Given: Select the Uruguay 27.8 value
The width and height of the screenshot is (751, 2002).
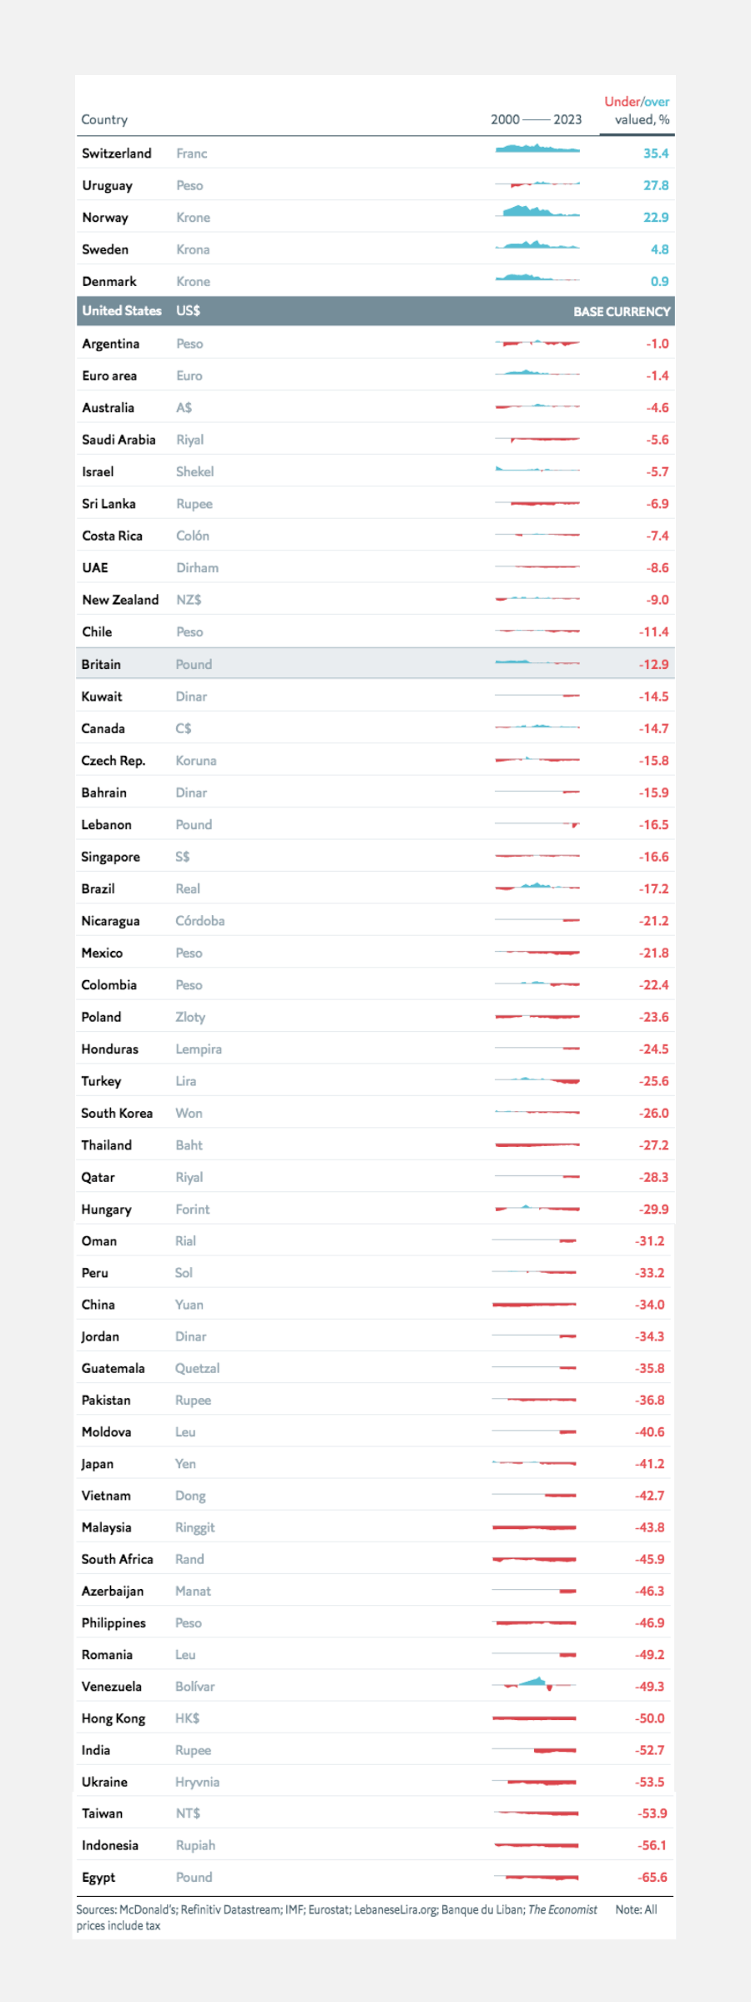Looking at the screenshot, I should 656,185.
